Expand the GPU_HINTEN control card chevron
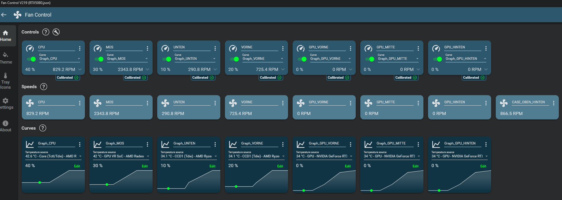The image size is (562, 200). [x=486, y=70]
